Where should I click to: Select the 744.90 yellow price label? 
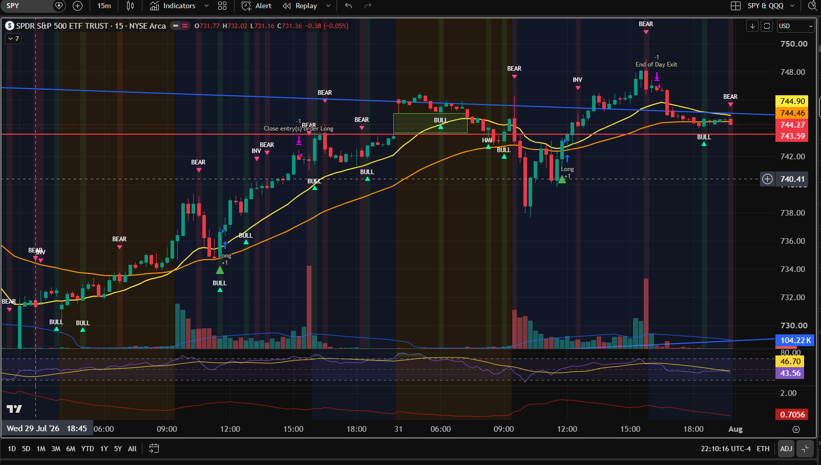[x=792, y=101]
